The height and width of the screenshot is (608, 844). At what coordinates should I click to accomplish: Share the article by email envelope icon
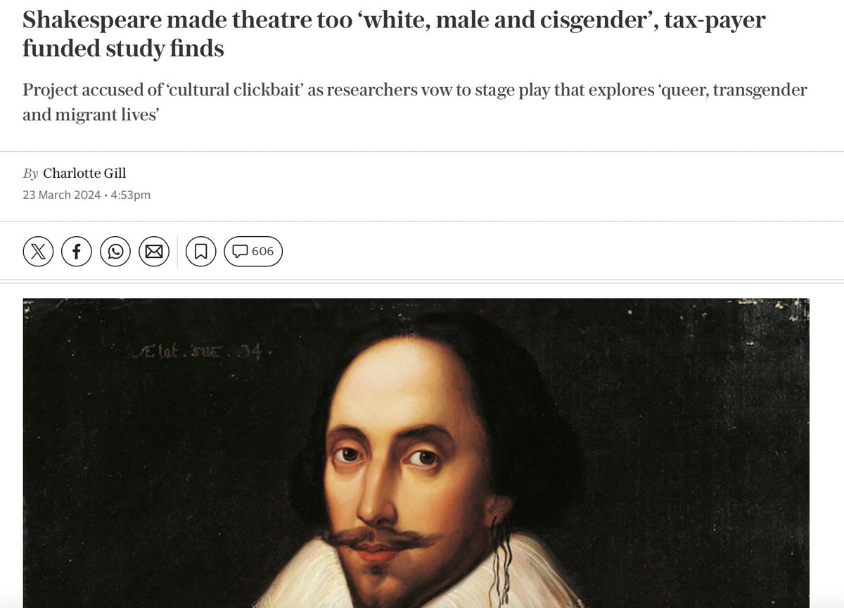pos(154,251)
